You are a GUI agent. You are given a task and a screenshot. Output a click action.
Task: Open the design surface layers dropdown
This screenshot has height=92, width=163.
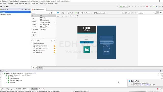pyautogui.click(x=58, y=13)
